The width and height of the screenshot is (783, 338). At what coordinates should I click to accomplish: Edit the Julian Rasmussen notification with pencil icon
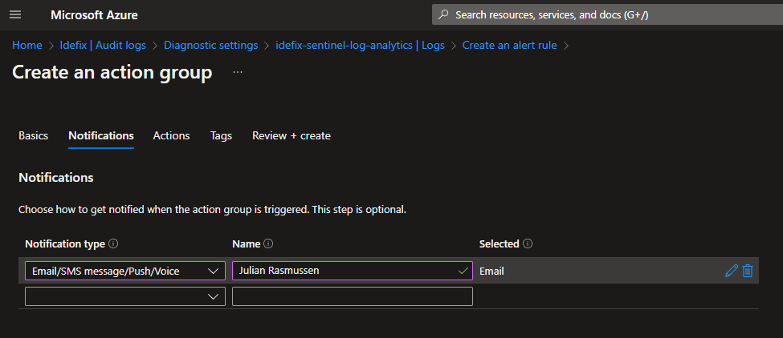click(x=731, y=271)
